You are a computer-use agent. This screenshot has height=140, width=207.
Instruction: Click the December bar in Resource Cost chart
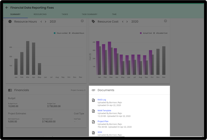click(x=164, y=61)
